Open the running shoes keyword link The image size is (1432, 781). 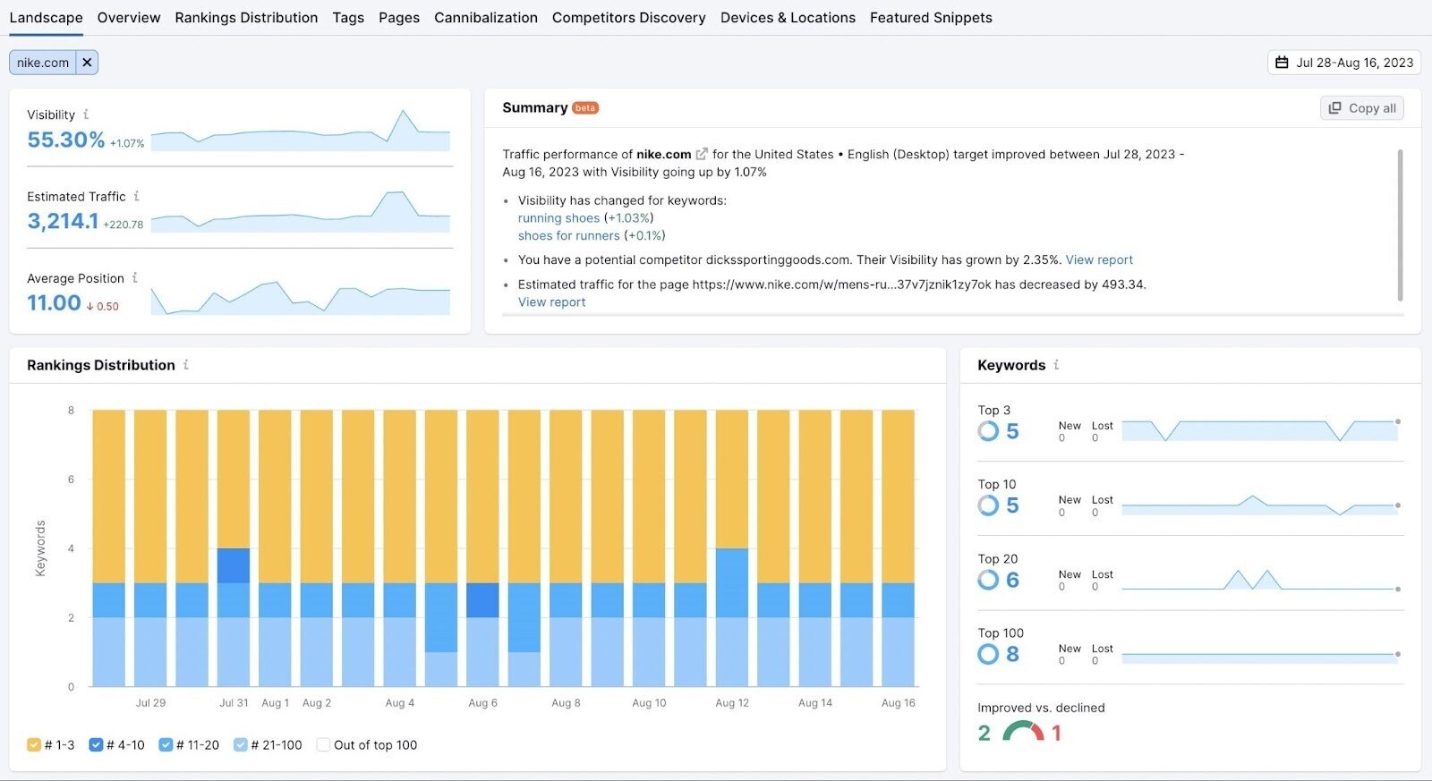pyautogui.click(x=558, y=218)
